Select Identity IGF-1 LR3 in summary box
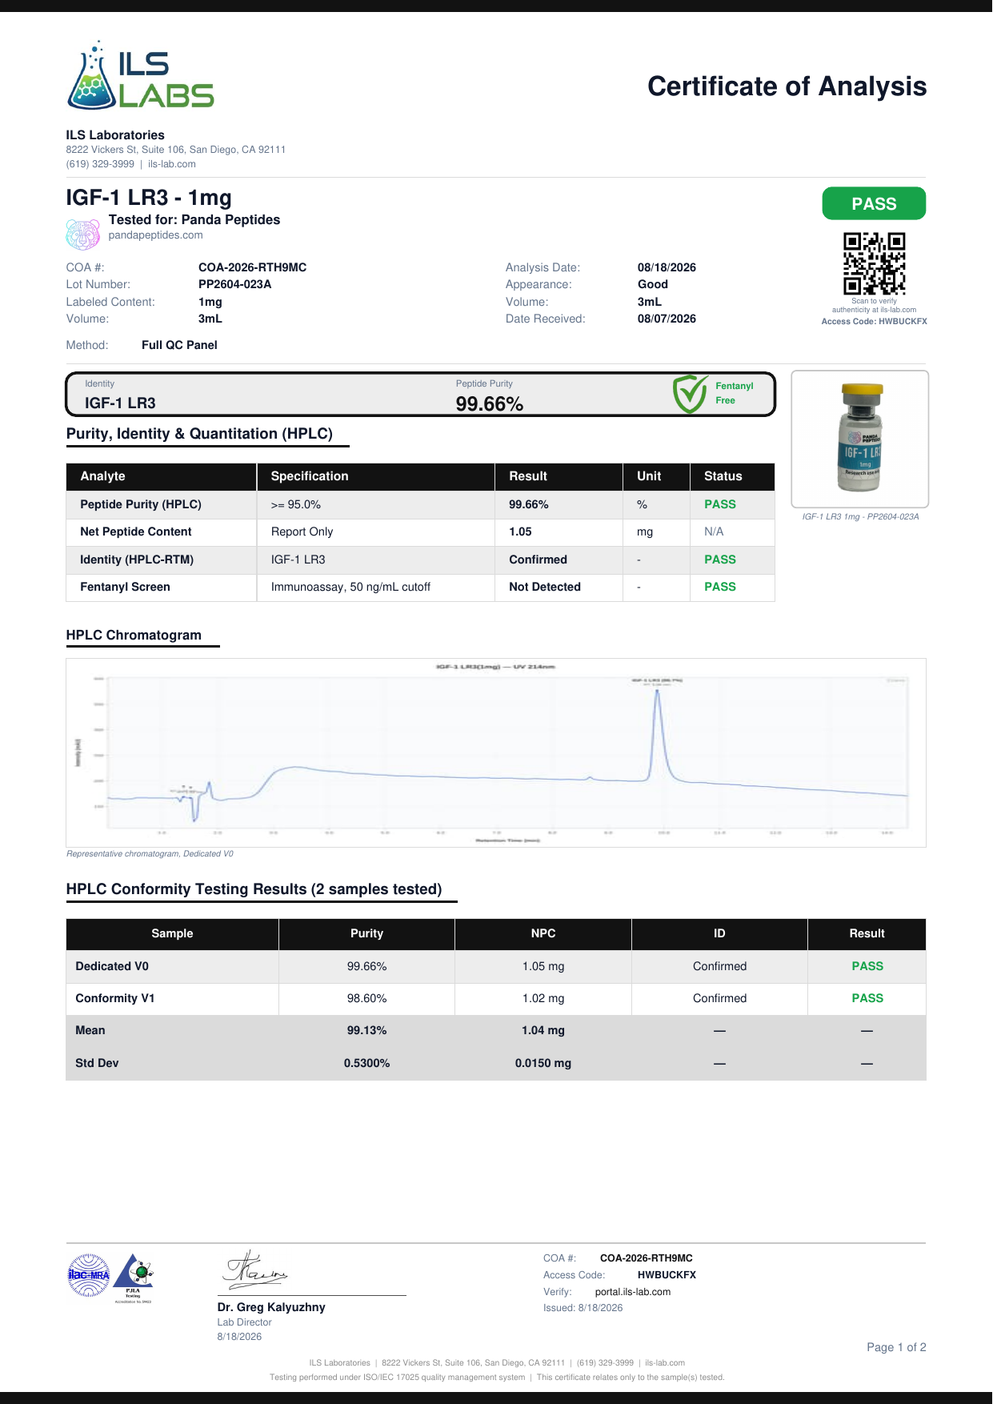The height and width of the screenshot is (1404, 993). pos(120,403)
